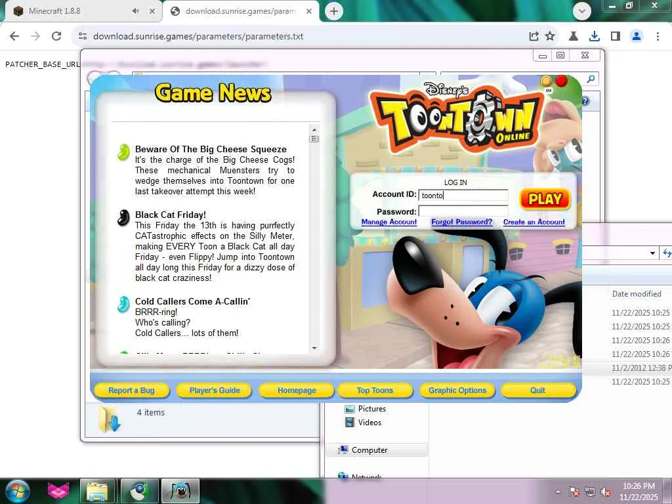Open Player's Guide button

click(215, 390)
